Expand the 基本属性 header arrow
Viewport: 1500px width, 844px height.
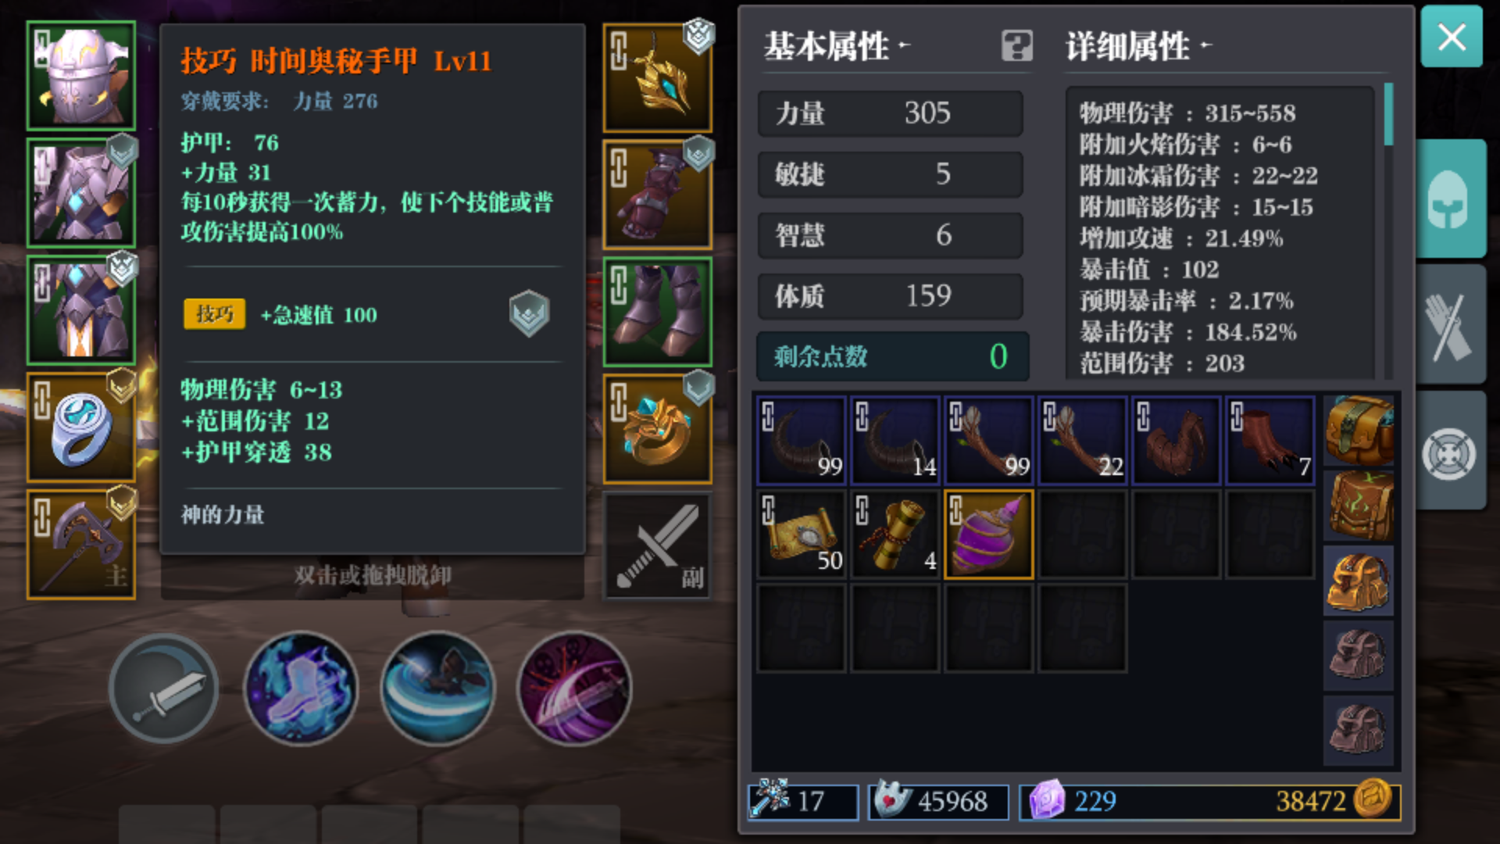904,45
